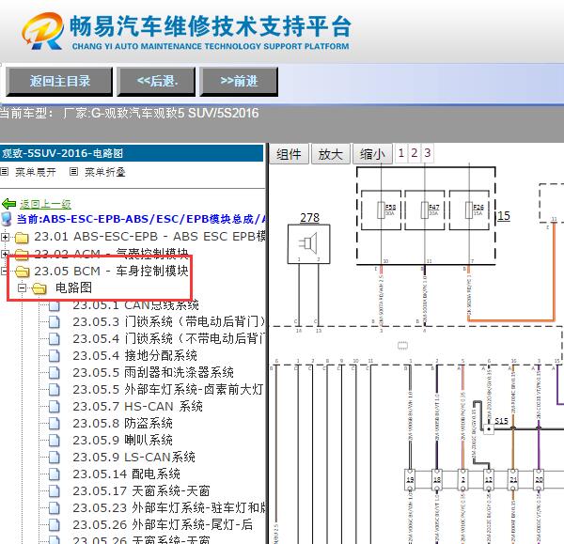Viewport: 564px width, 544px height.
Task: Switch to diagram page 2
Action: 415,153
